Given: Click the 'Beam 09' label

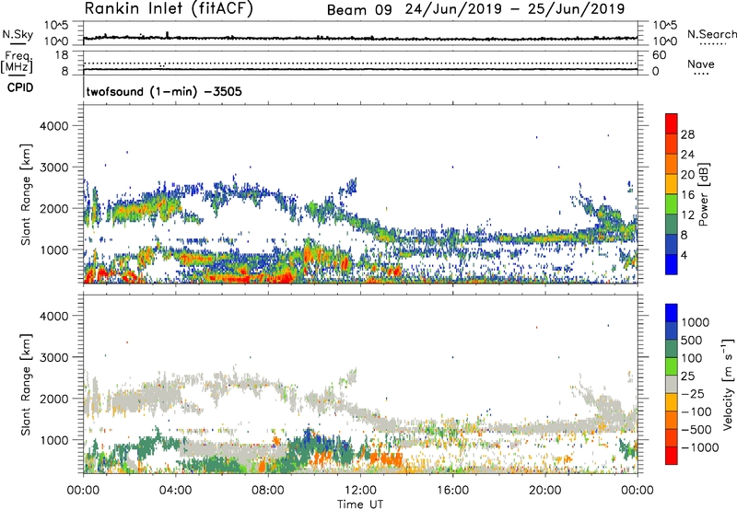Looking at the screenshot, I should tap(359, 10).
